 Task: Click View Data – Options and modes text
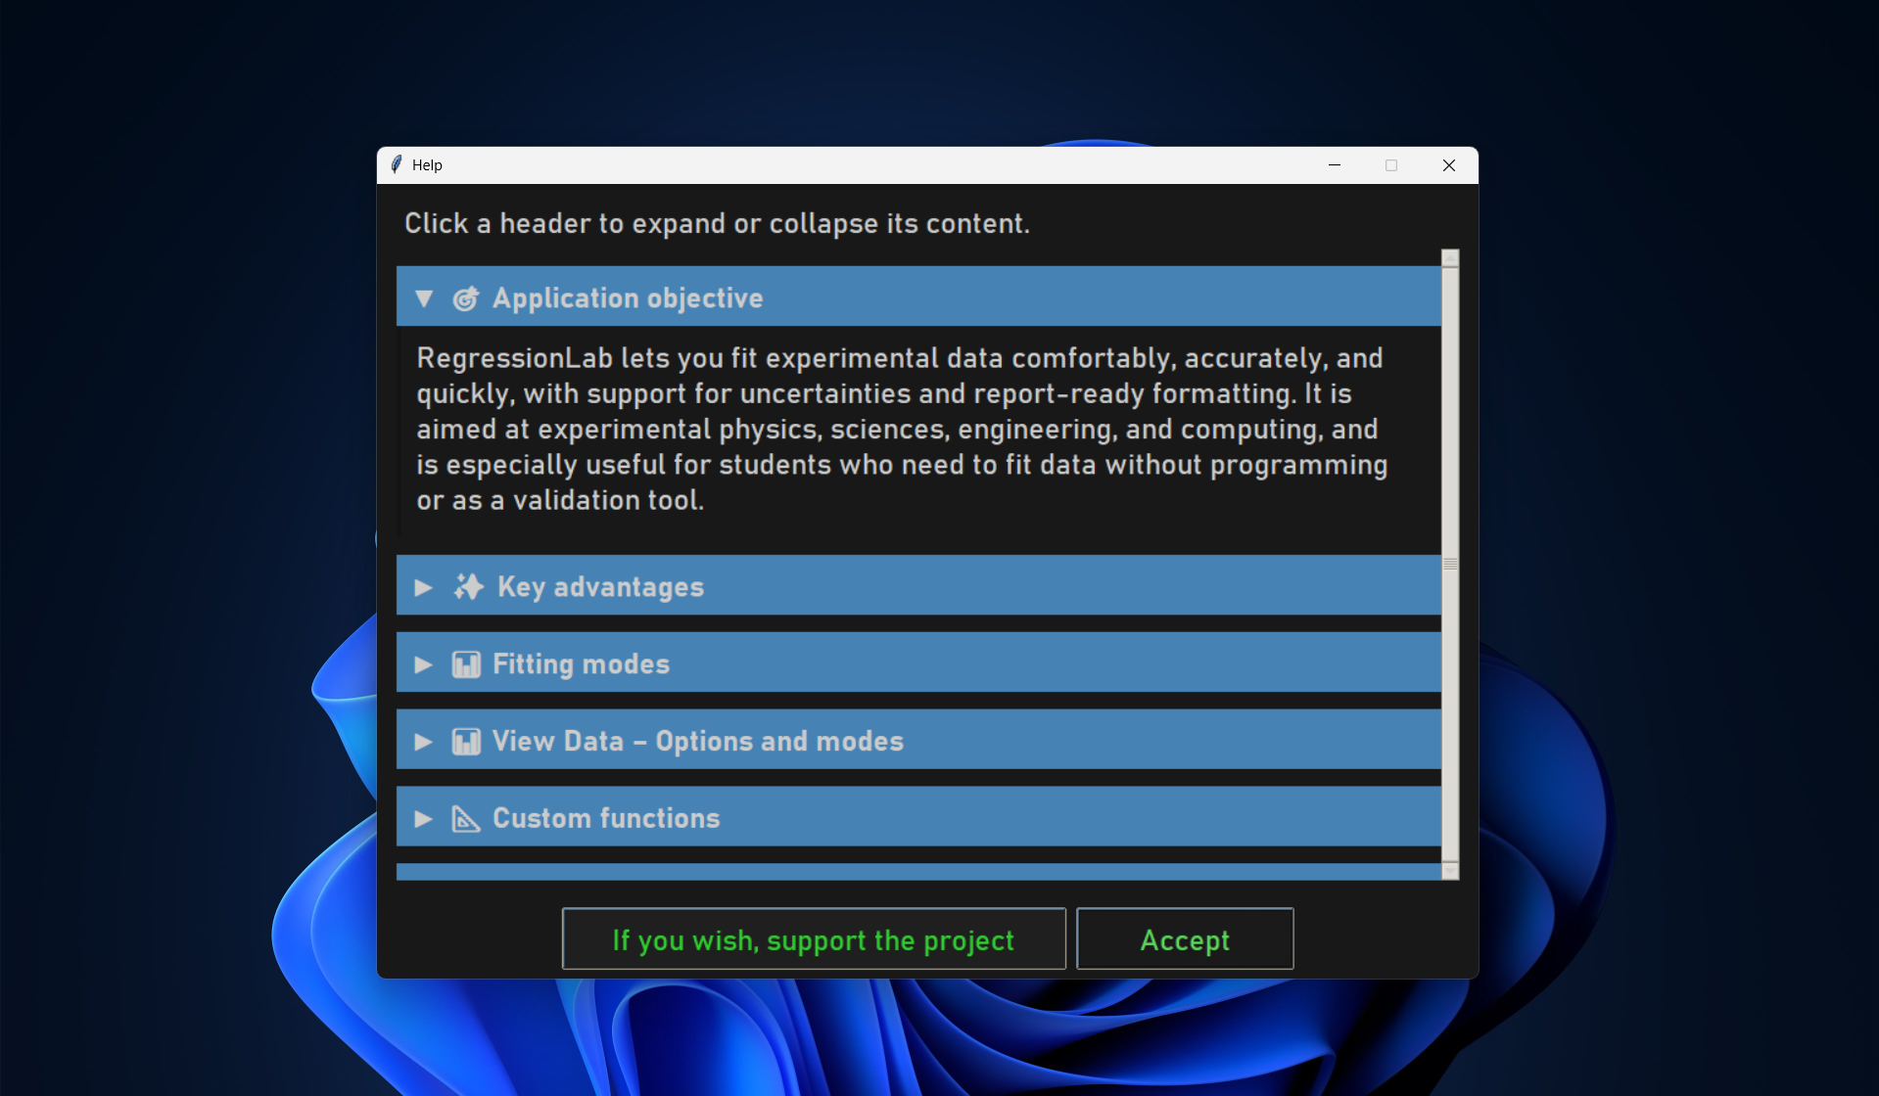pos(698,742)
